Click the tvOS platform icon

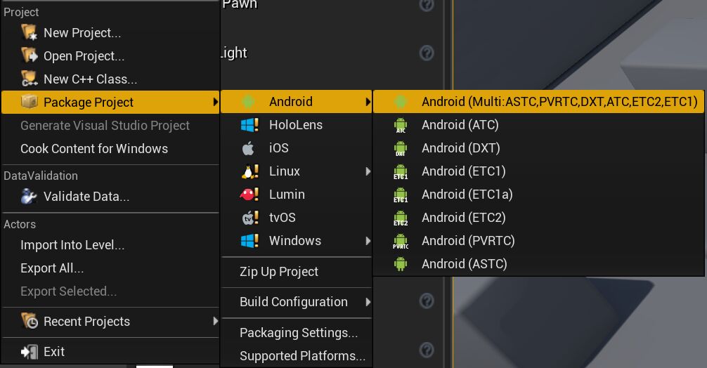[249, 218]
